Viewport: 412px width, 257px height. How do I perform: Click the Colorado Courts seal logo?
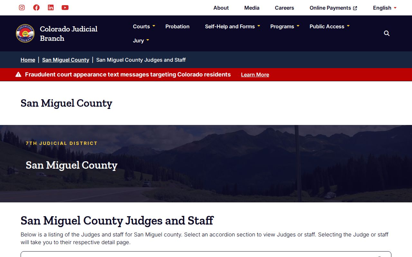point(25,33)
